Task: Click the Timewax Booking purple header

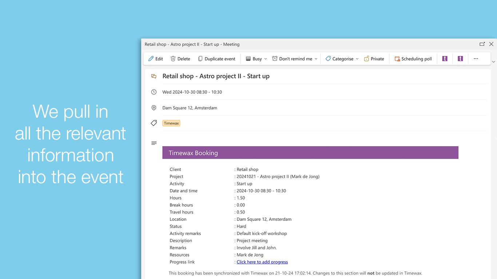Action: 310,153
